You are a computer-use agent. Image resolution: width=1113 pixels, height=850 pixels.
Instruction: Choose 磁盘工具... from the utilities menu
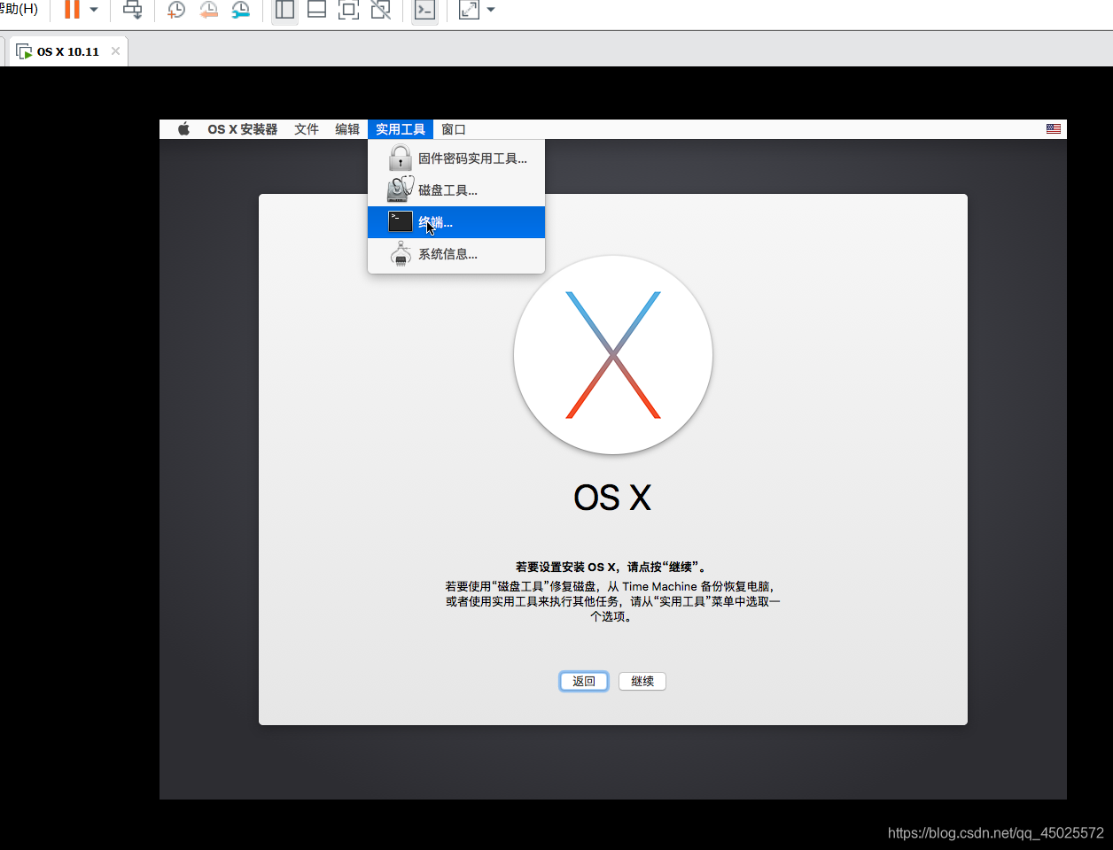coord(456,190)
